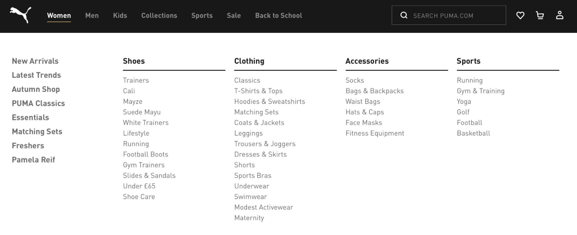Viewport: 577px width, 235px height.
Task: Select Gym & Training under Sports
Action: (481, 91)
